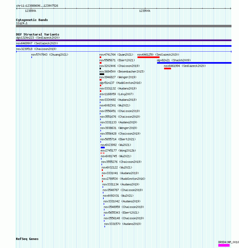Click nsv3331132 (Audano2019) label
239x248 pixels.
[118, 88]
